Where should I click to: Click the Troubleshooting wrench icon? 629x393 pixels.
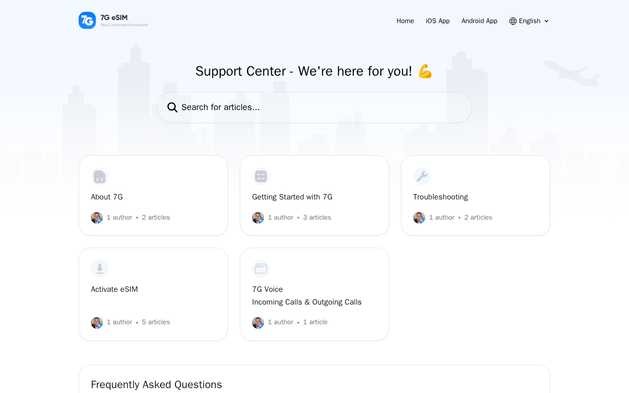[422, 176]
